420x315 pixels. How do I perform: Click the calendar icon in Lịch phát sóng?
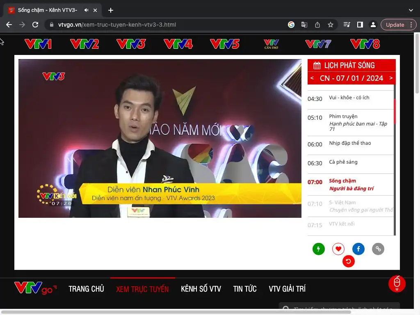coord(317,65)
